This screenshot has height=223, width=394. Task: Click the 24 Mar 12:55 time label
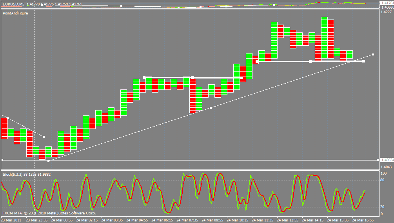coord(288,220)
